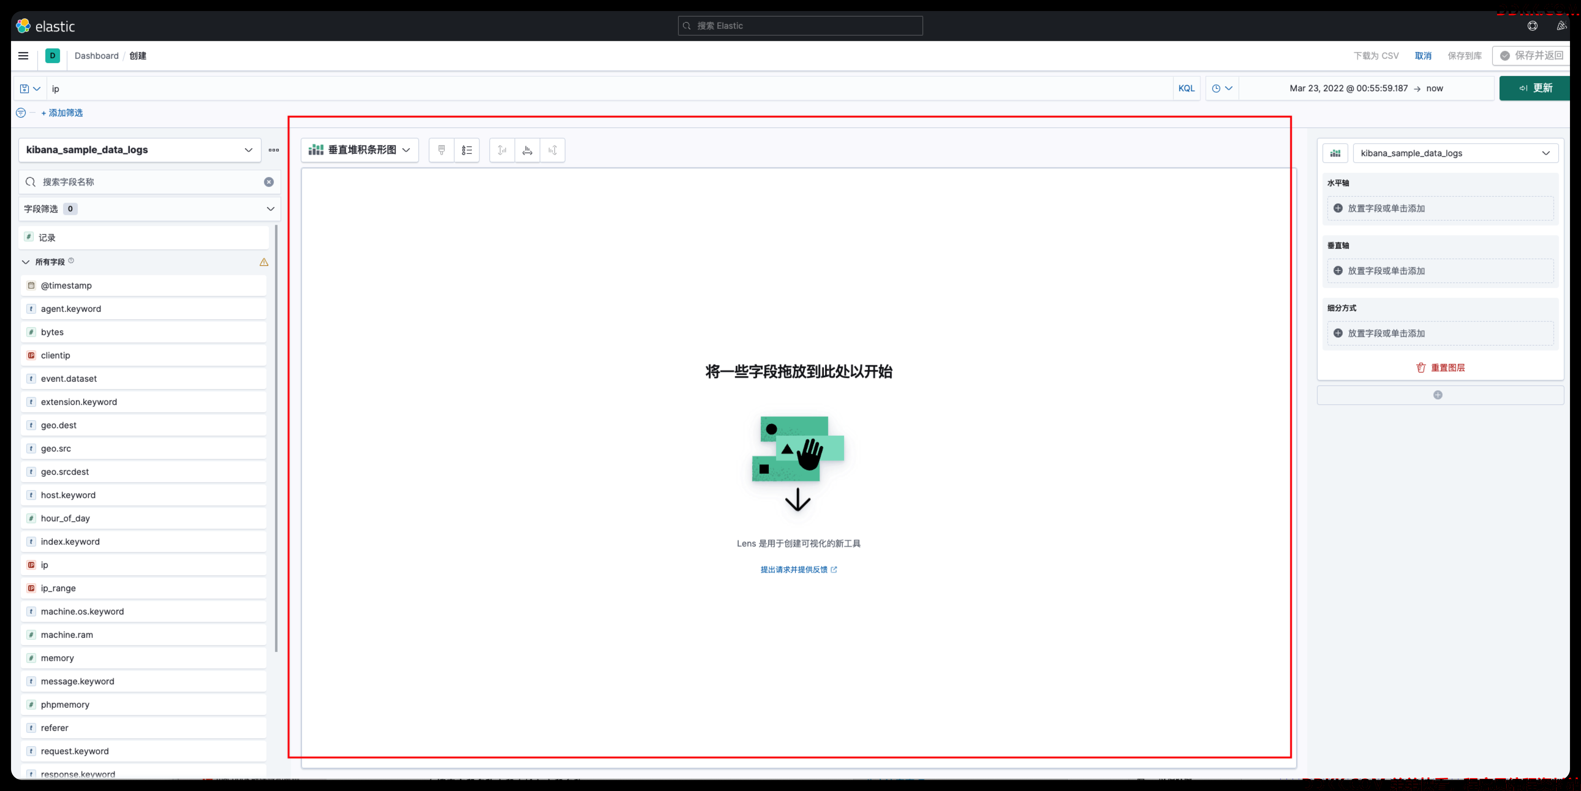Viewport: 1581px width, 791px height.
Task: Clear the field name search box
Action: [x=269, y=182]
